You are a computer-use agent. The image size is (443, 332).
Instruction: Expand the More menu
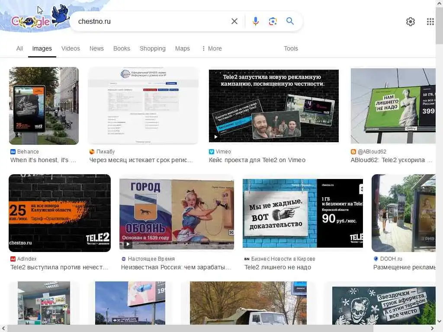click(x=212, y=48)
